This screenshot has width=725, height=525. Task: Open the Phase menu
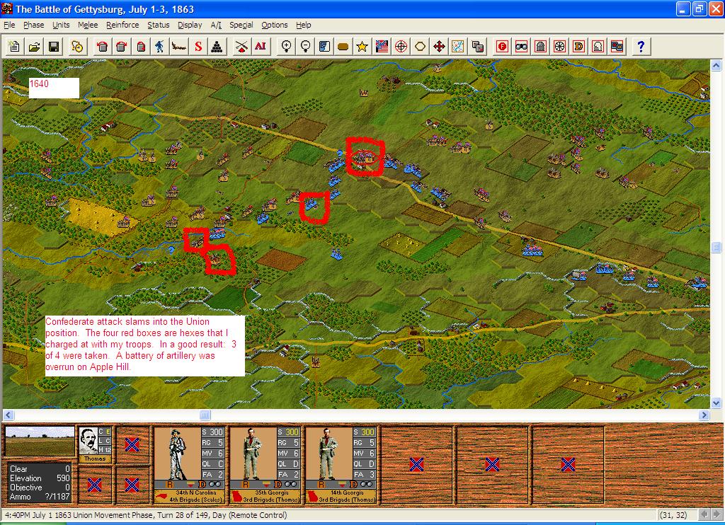tap(34, 25)
